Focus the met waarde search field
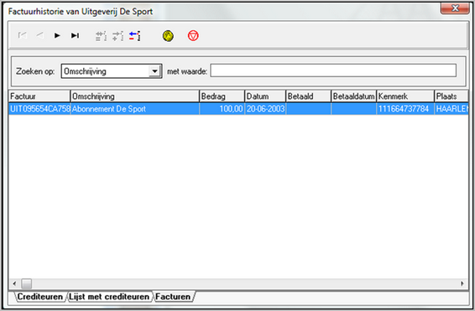The width and height of the screenshot is (475, 311). pyautogui.click(x=333, y=70)
